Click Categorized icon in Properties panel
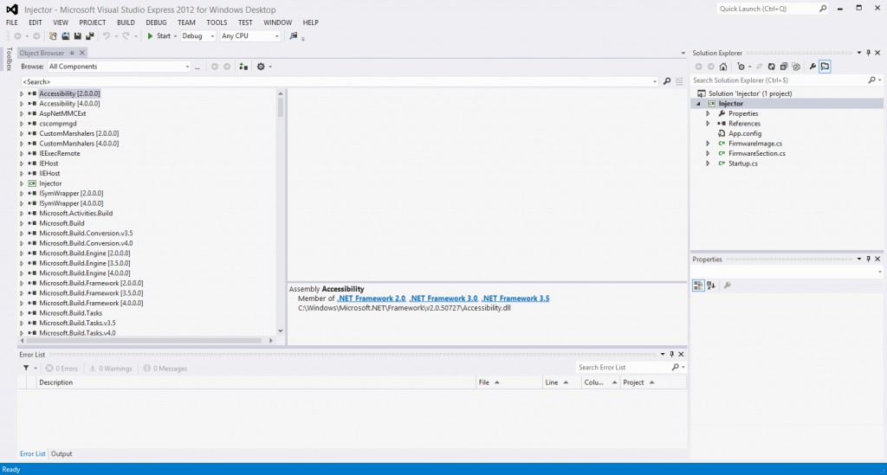This screenshot has width=887, height=475. [x=698, y=286]
